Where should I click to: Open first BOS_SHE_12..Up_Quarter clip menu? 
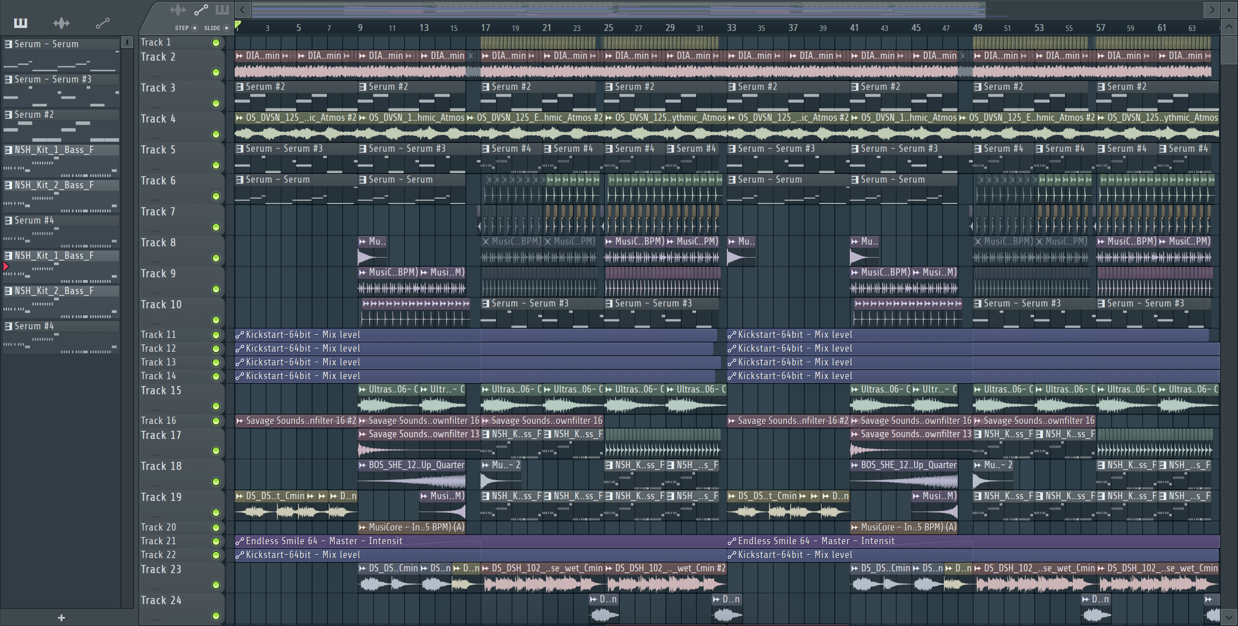tap(362, 465)
